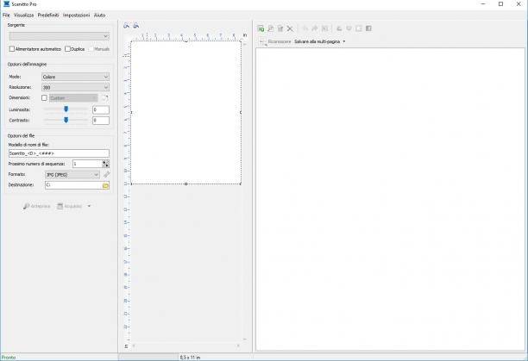Viewport: 528px width, 361px height.
Task: Click the square crop icon in toolbar
Action: [x=359, y=28]
